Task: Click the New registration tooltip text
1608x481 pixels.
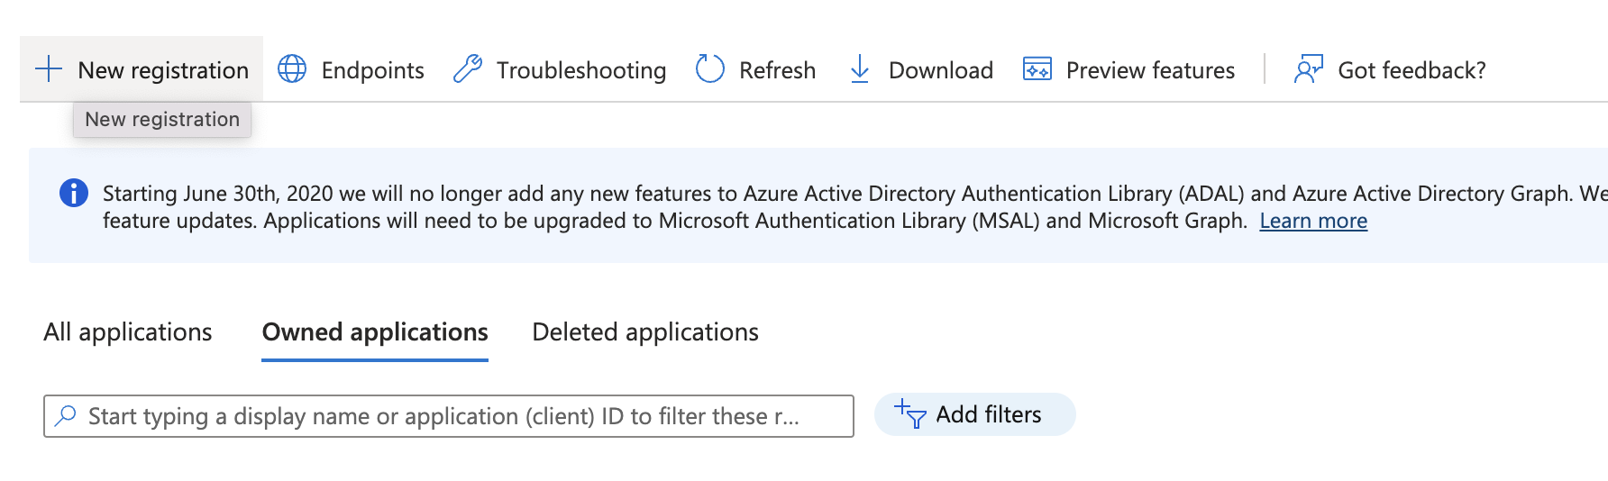Action: coord(162,119)
